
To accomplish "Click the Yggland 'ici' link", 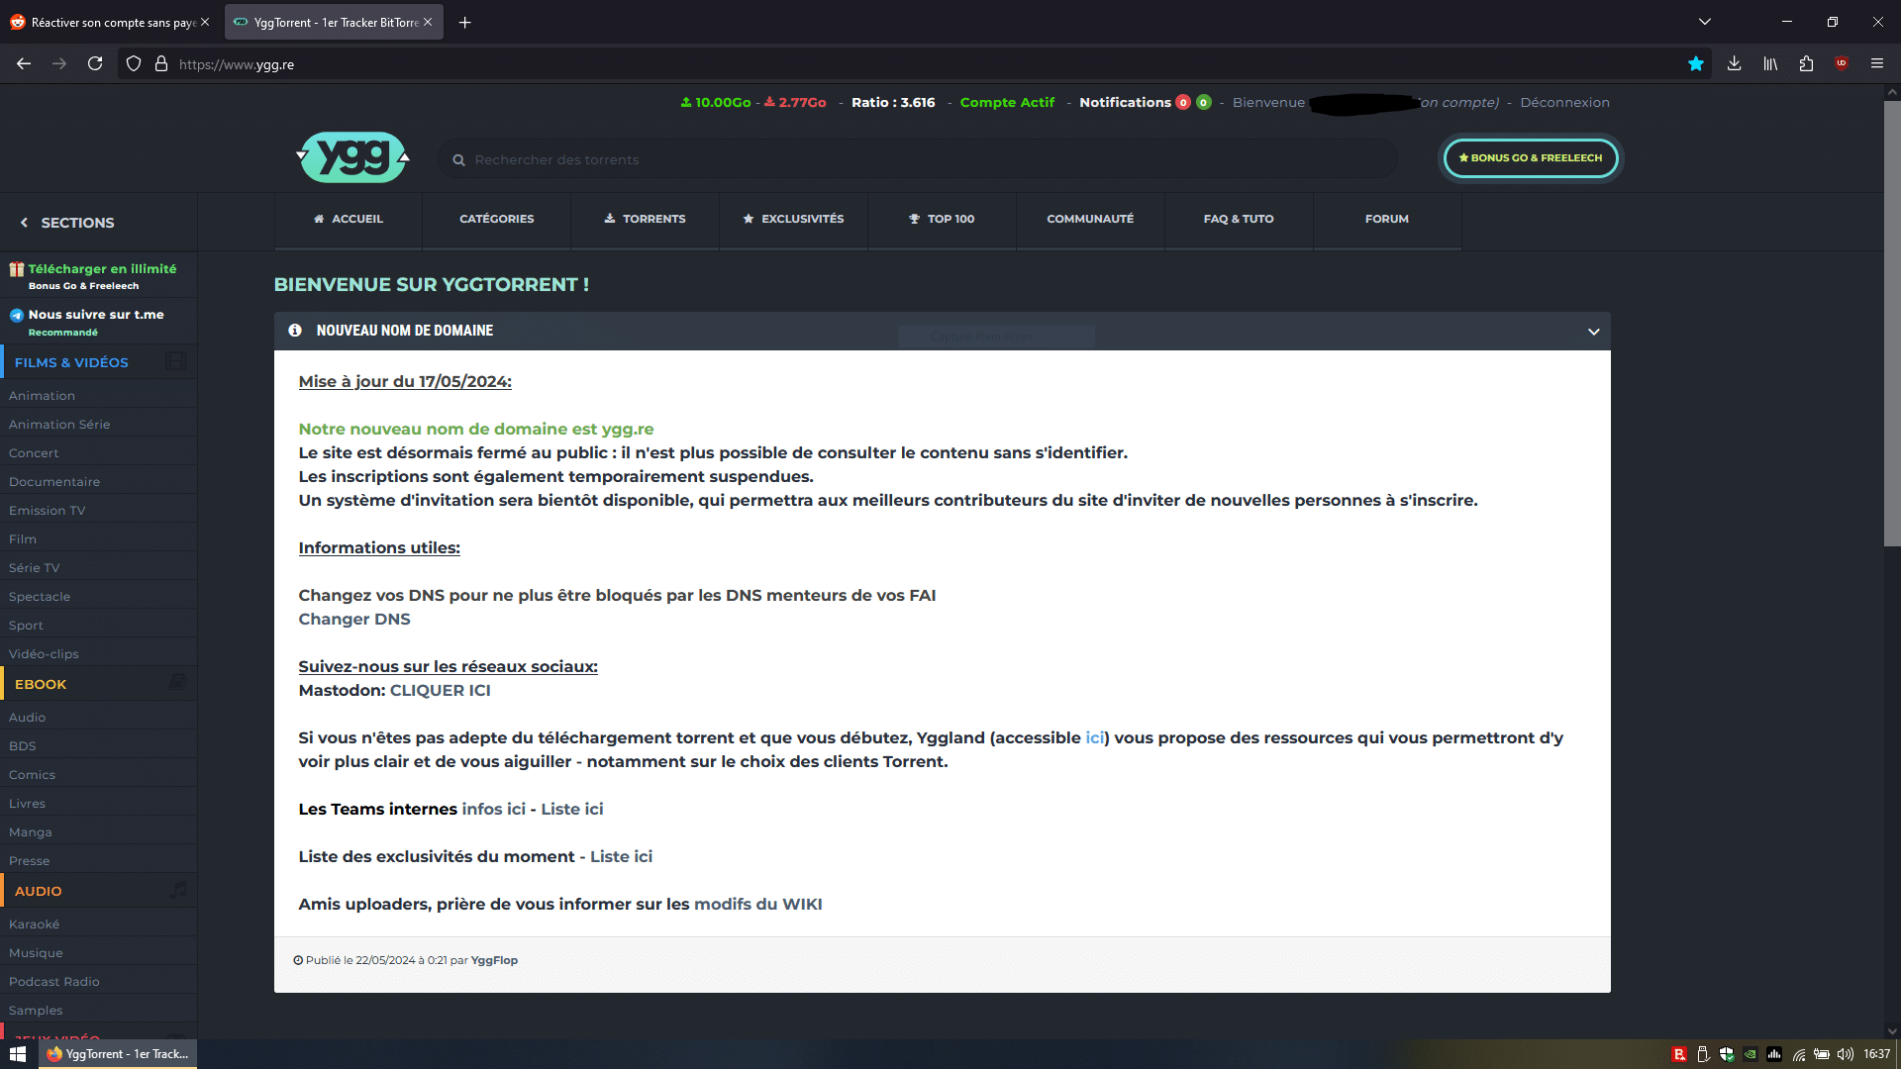I will point(1094,738).
